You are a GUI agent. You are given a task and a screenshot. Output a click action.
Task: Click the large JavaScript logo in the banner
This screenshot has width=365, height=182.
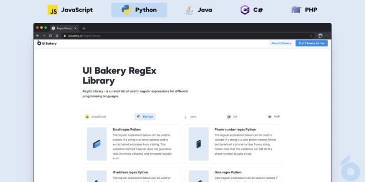point(53,10)
